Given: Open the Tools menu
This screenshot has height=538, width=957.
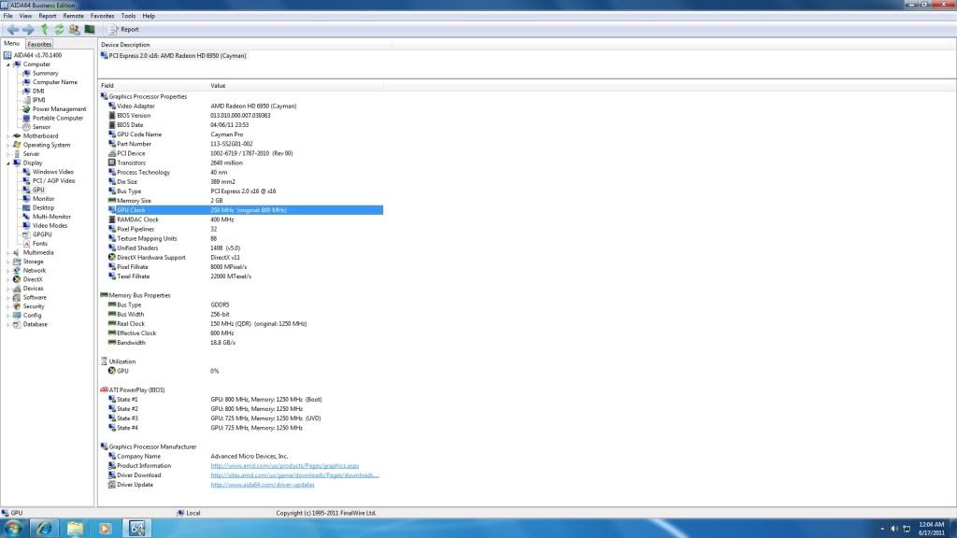Looking at the screenshot, I should coord(128,16).
